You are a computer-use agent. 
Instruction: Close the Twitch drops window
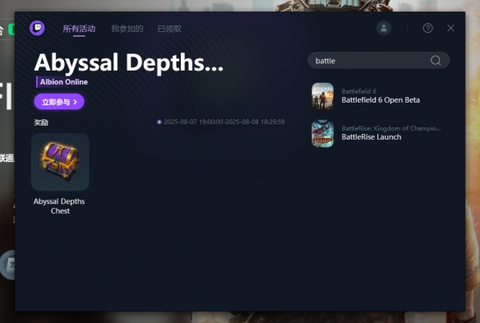pos(450,28)
